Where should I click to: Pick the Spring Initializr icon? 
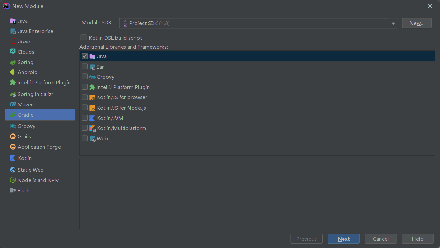pyautogui.click(x=13, y=94)
